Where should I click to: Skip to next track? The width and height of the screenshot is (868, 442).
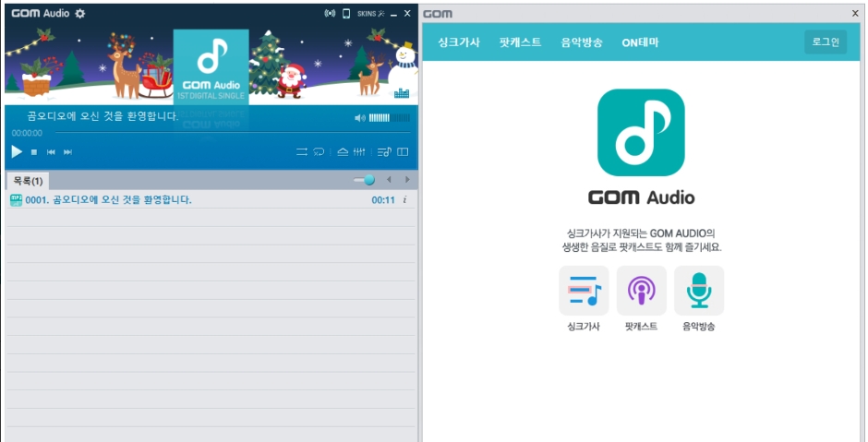point(67,152)
